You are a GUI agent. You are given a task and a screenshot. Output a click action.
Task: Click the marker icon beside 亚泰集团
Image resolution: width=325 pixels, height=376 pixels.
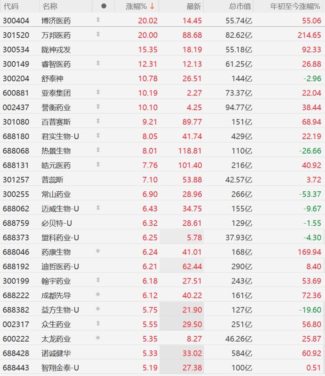click(98, 92)
